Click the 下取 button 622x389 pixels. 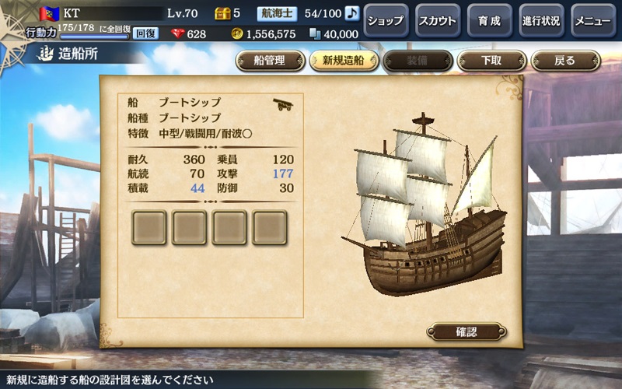(491, 61)
